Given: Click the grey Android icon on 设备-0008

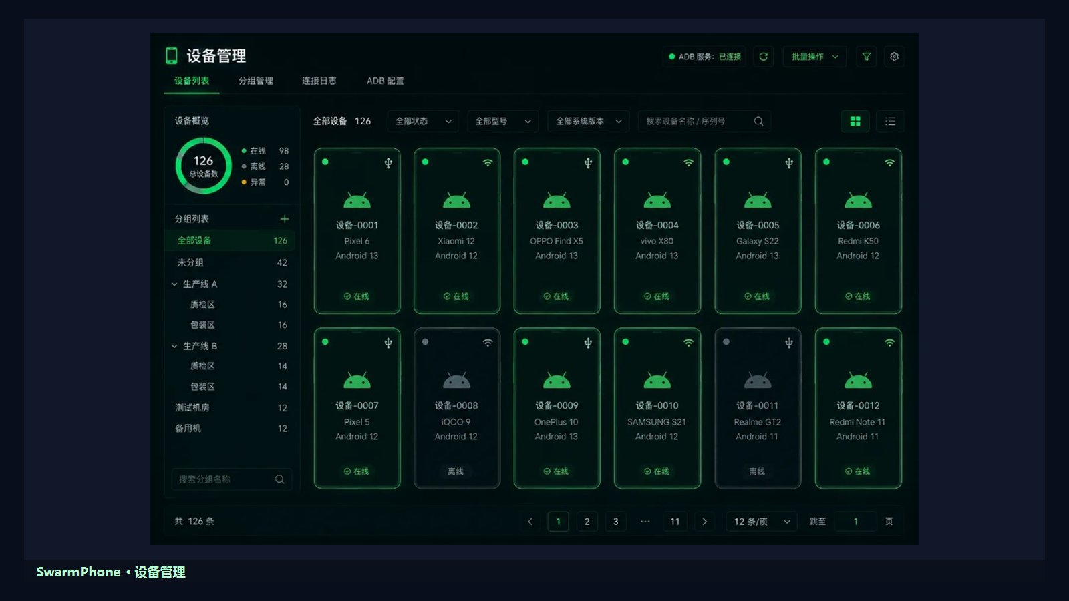Looking at the screenshot, I should pyautogui.click(x=456, y=380).
